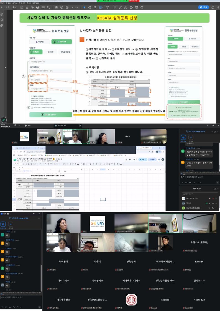This screenshot has height=311, width=220.
Task: Pop out the right Zoom chat panel
Action: point(215,132)
